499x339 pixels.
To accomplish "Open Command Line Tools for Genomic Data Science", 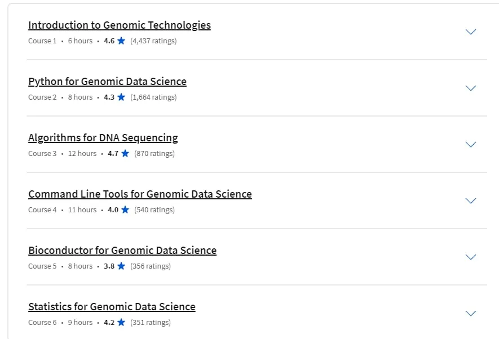I will point(140,194).
